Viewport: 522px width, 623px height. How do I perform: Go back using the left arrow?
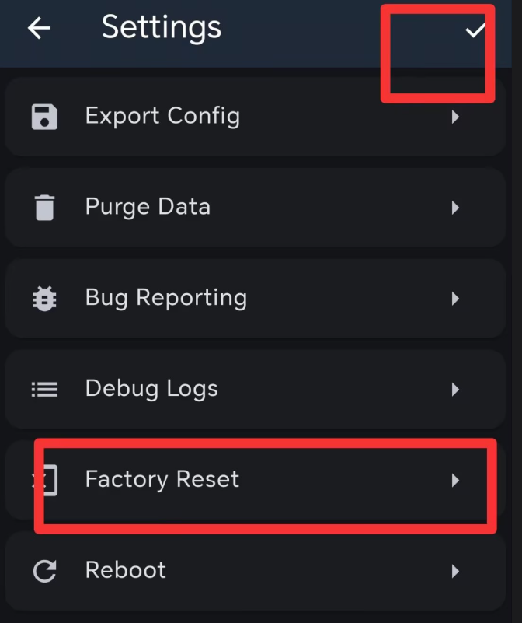[x=39, y=29]
